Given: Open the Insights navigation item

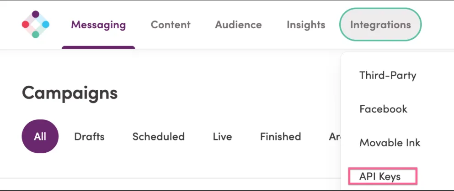Looking at the screenshot, I should click(306, 25).
